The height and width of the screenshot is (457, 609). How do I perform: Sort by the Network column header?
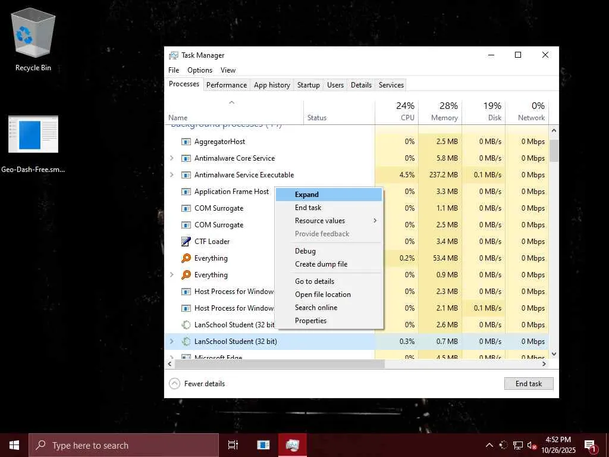(x=527, y=111)
